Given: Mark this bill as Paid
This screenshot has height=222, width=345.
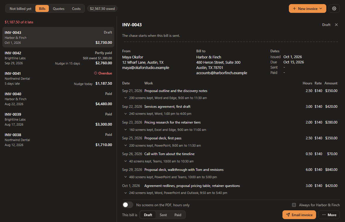Looking at the screenshot, I should 178,215.
